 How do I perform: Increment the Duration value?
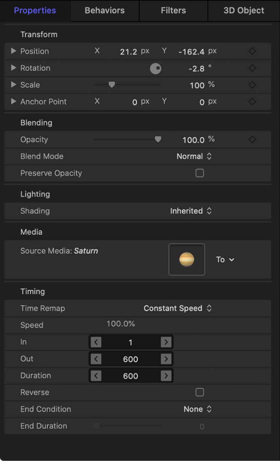tap(166, 376)
